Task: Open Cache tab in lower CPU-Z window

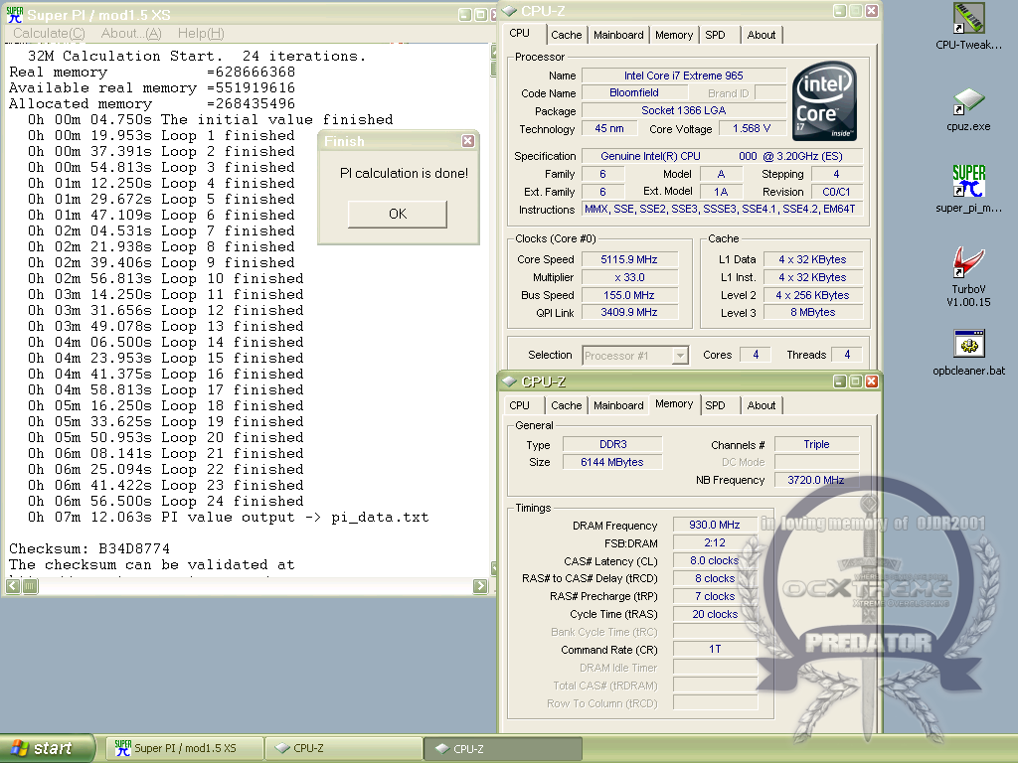Action: [566, 405]
